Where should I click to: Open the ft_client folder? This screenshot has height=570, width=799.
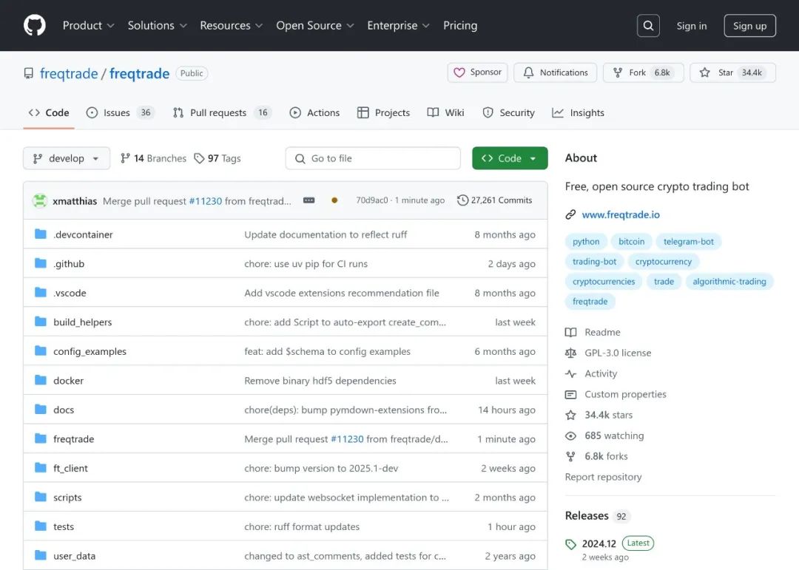(70, 468)
